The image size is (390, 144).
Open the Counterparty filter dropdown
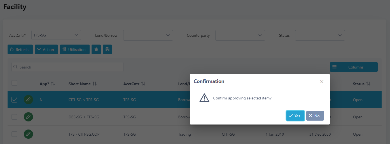(240, 35)
